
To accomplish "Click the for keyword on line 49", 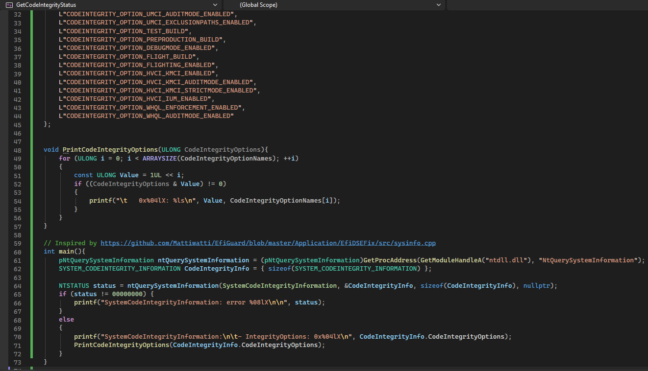I will (65, 159).
